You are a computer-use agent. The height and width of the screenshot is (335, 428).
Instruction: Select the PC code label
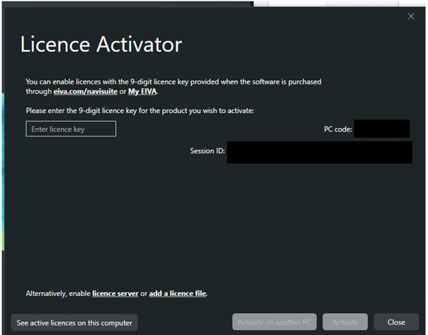coord(338,129)
